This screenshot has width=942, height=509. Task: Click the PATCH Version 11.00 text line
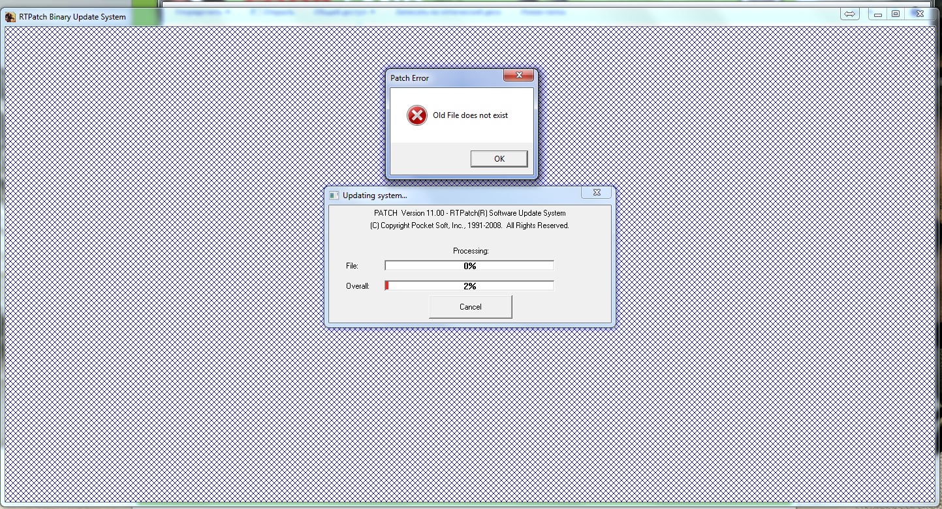(469, 213)
